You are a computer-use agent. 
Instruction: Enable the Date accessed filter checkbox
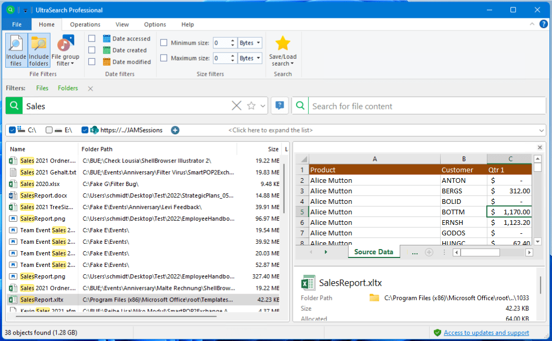(x=92, y=38)
